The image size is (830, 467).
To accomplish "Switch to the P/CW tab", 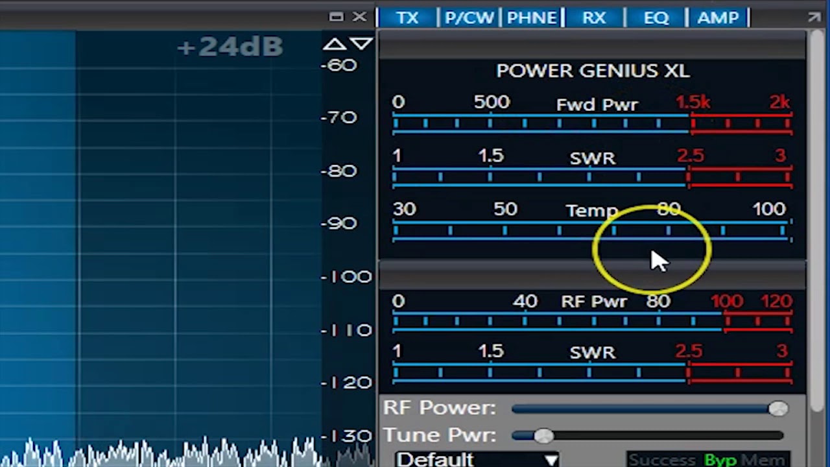I will [469, 18].
